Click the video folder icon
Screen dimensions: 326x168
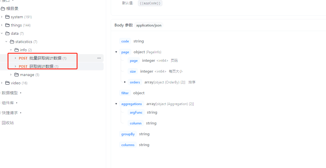(7, 83)
